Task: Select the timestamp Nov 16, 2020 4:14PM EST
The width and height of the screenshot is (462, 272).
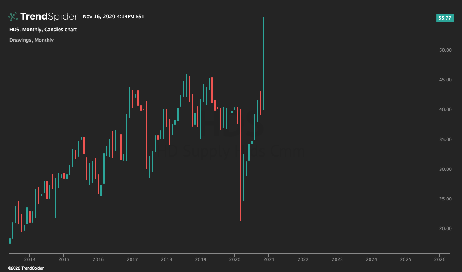Action: click(113, 17)
